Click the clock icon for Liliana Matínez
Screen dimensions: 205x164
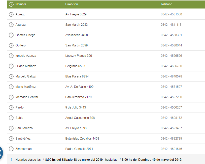pyautogui.click(x=11, y=66)
